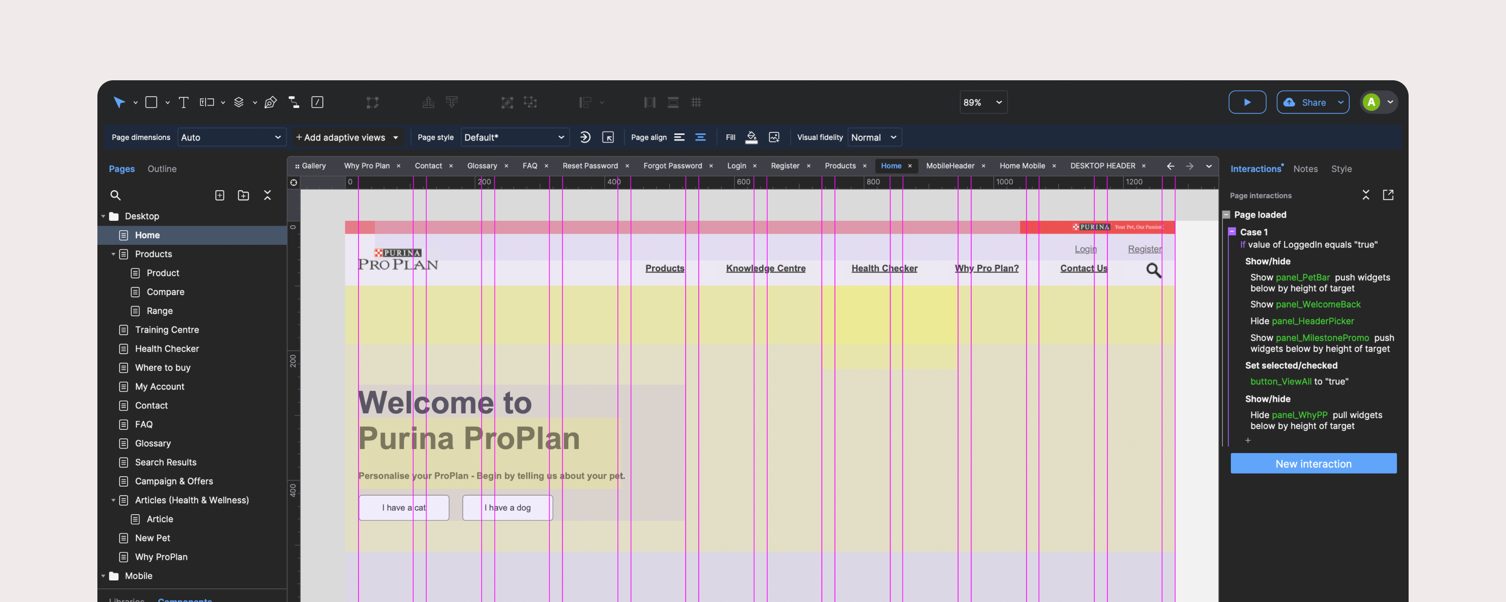Screen dimensions: 1506x602
Task: Close the Products tab
Action: pos(864,166)
